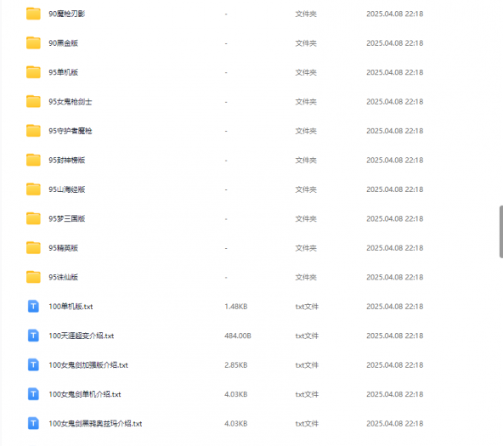Click the 95封神榜版 folder icon
This screenshot has width=503, height=446.
(x=33, y=160)
